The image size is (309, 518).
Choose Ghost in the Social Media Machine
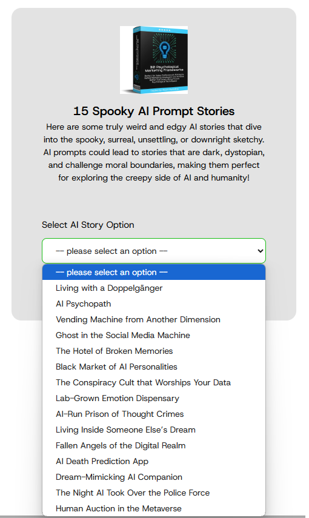[154, 335]
